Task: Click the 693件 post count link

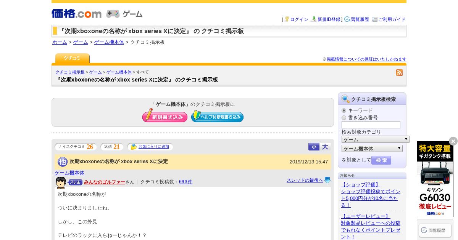Action: point(185,182)
